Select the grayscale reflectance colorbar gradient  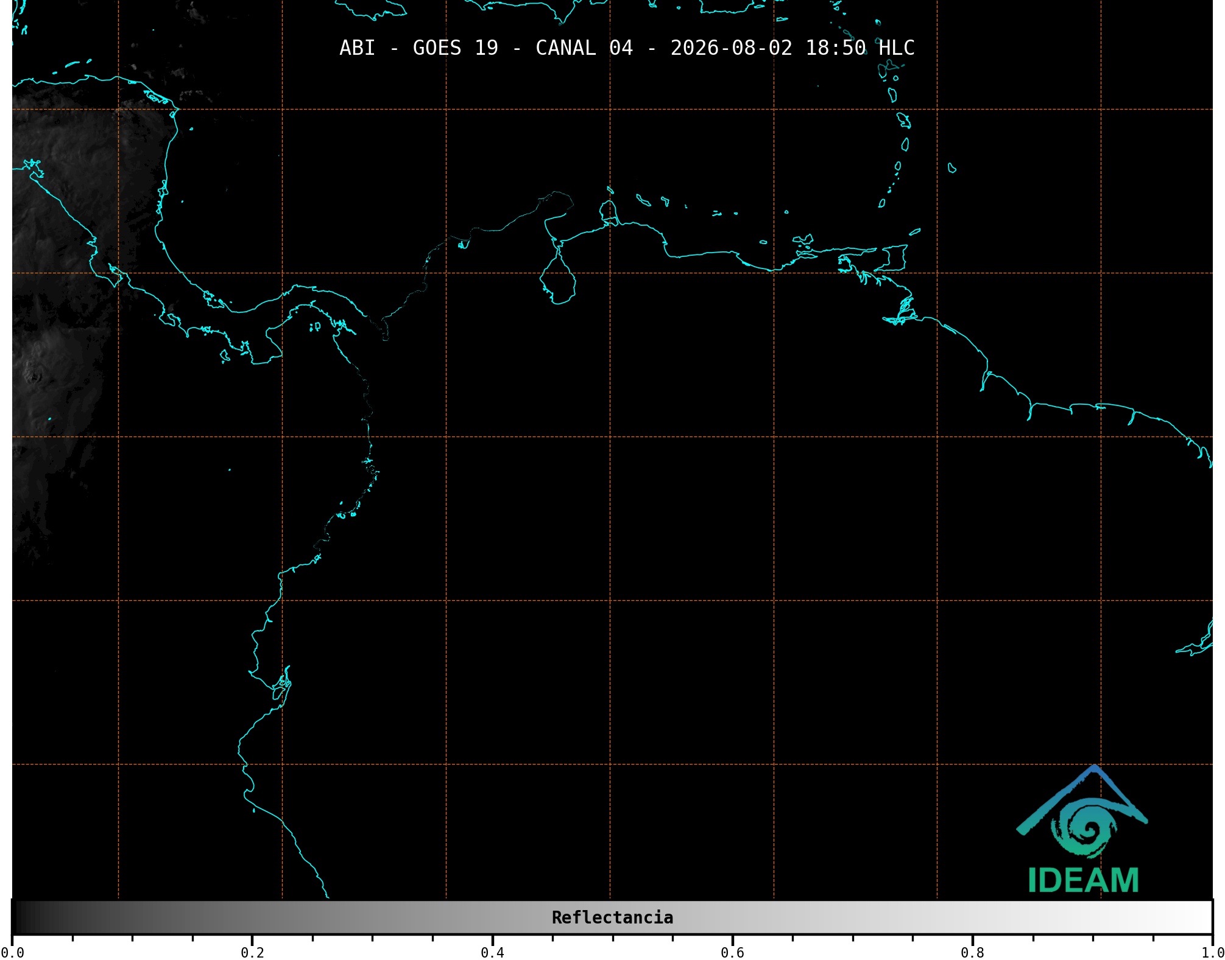(x=612, y=917)
